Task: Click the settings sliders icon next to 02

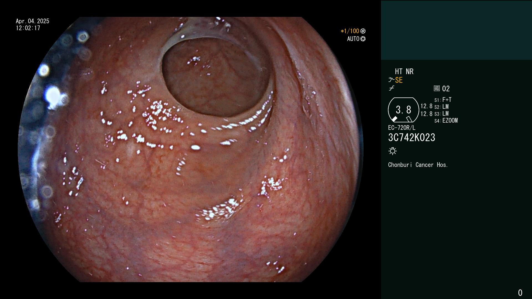Action: [x=437, y=89]
